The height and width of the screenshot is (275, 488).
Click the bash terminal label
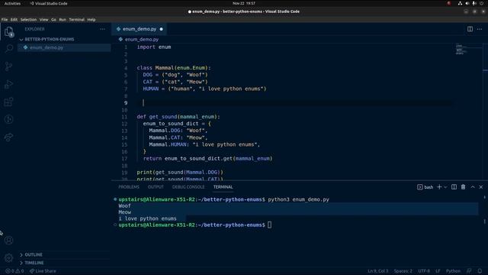point(429,187)
